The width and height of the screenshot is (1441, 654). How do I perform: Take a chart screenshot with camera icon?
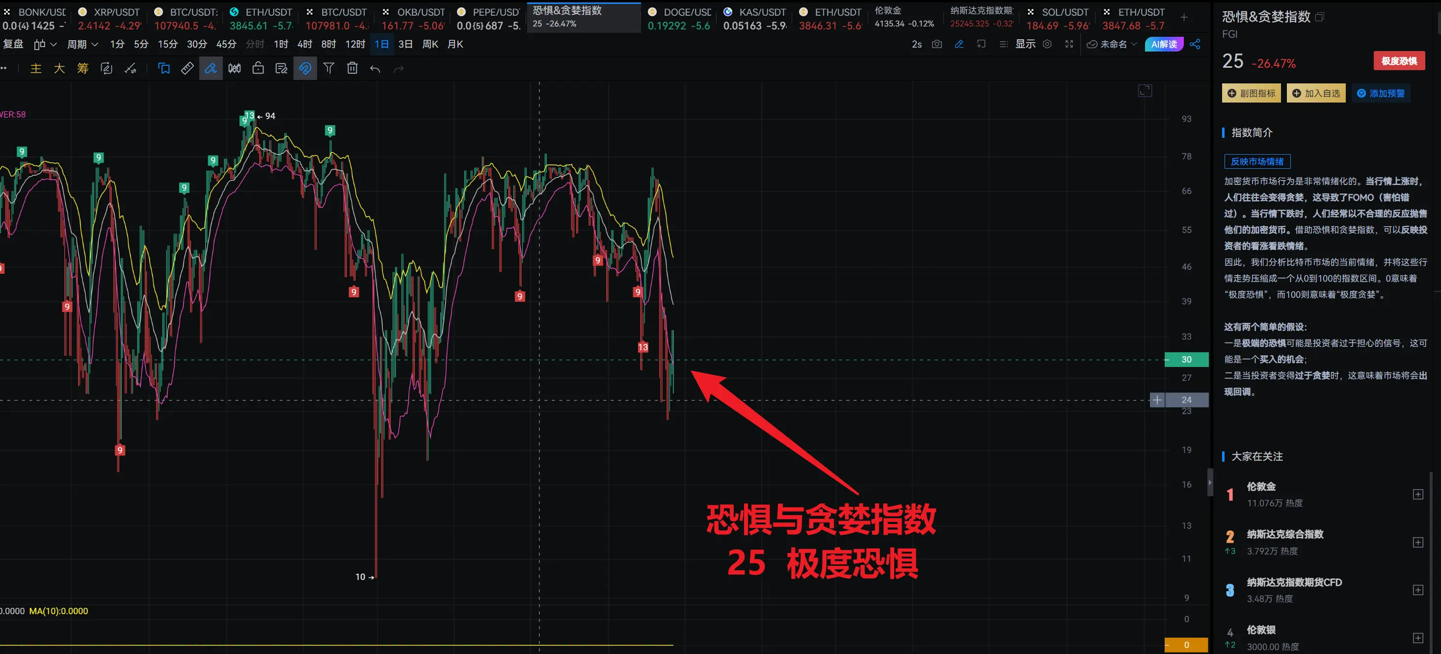[x=937, y=44]
